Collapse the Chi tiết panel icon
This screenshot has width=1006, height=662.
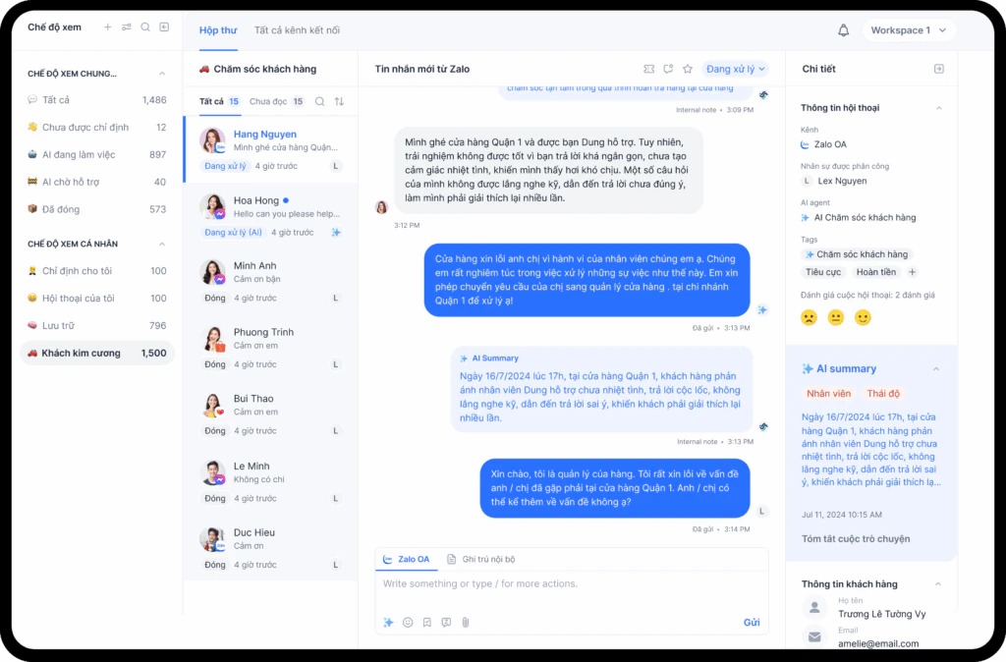[938, 69]
